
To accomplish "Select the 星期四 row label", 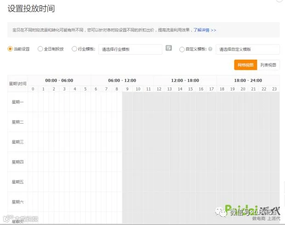I will pos(17,162).
